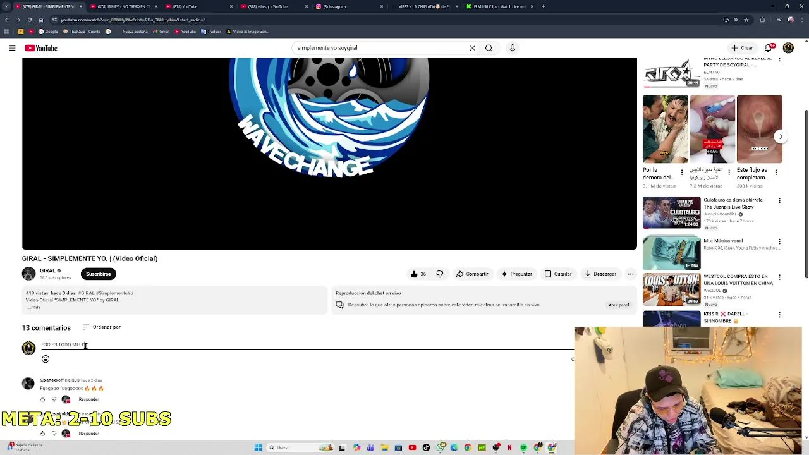Open the YouTube hamburger guide menu

(x=12, y=48)
